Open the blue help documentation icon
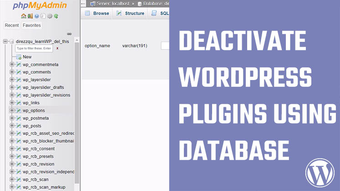The image size is (340, 191). coord(37,16)
